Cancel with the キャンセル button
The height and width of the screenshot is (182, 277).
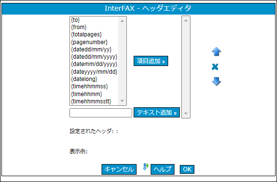119,169
